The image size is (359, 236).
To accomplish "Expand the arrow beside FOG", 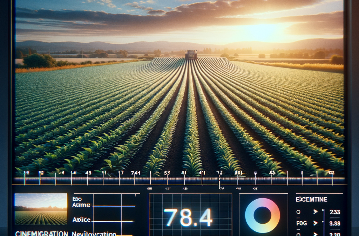I will 315,223.
